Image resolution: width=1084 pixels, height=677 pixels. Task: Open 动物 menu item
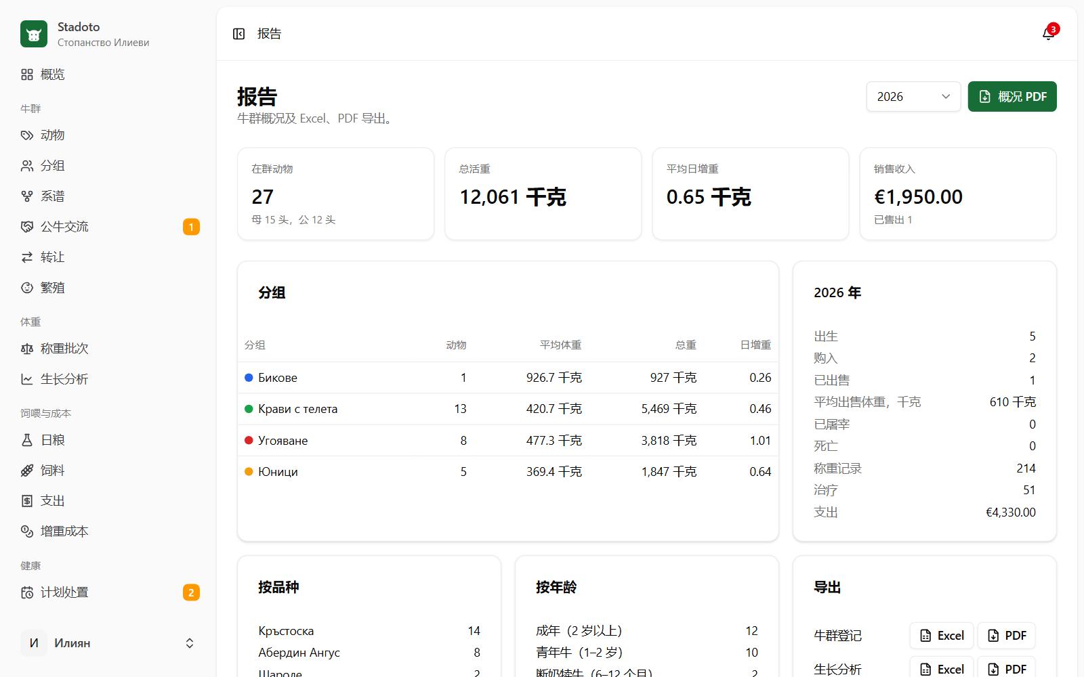pos(108,135)
